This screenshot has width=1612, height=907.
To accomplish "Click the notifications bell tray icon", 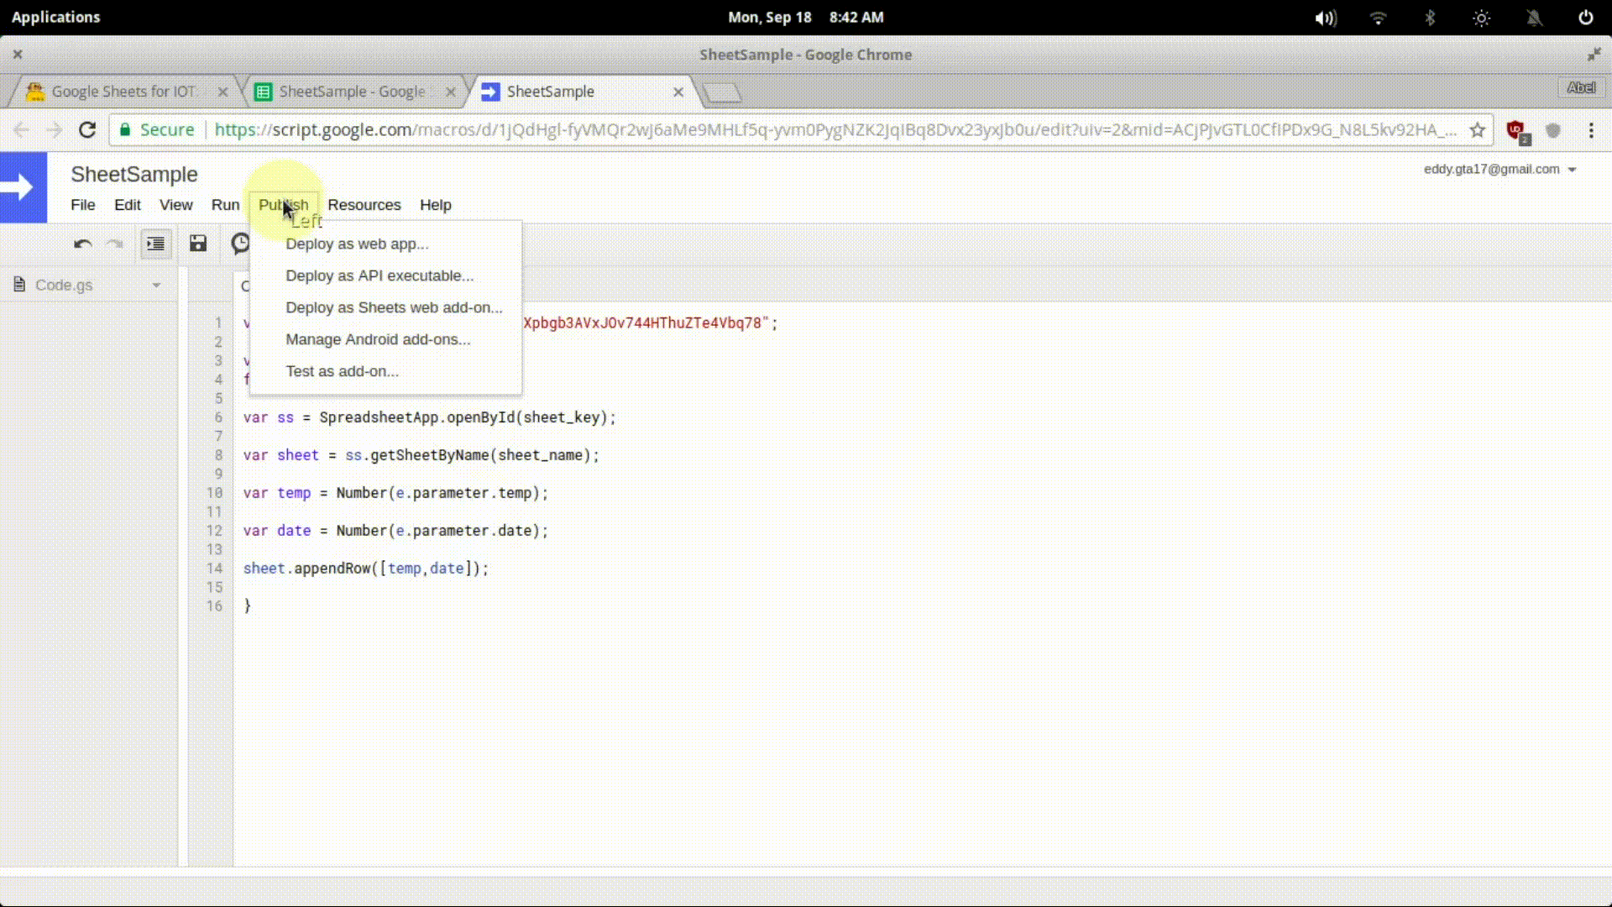I will tap(1534, 18).
